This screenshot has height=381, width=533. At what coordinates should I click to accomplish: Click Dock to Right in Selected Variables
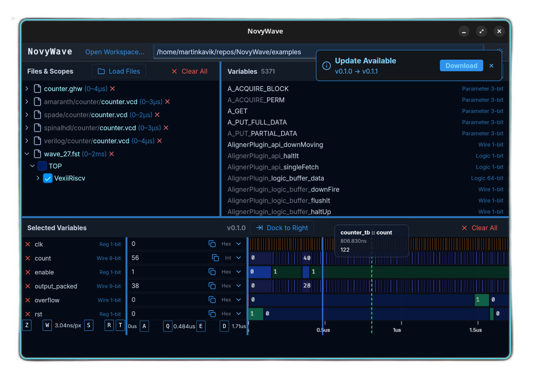[x=282, y=228]
